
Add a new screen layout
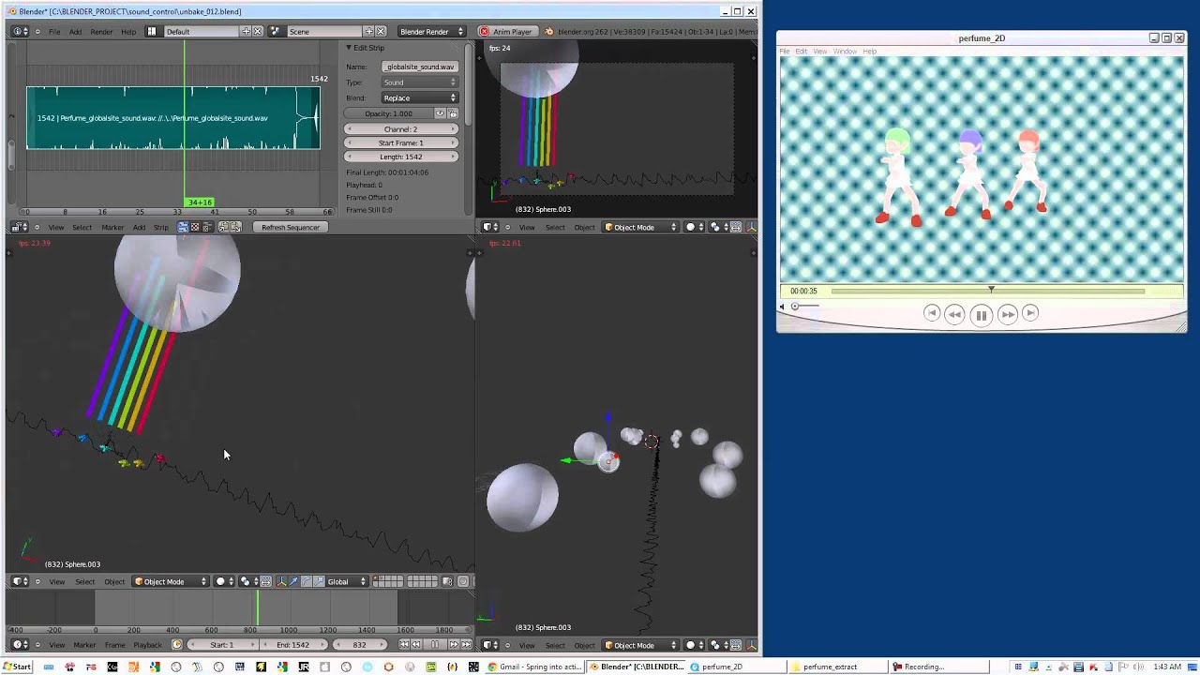pyautogui.click(x=246, y=32)
